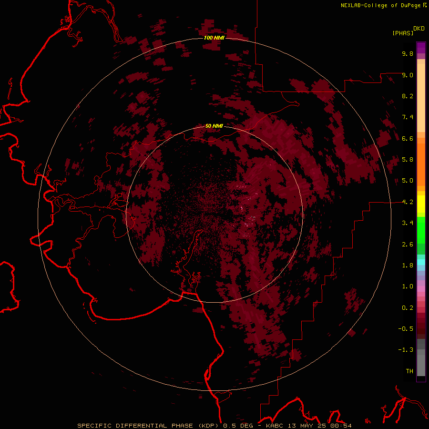Image resolution: width=429 pixels, height=429 pixels.
Task: Click the -1.3 legend value
Action: [x=406, y=350]
